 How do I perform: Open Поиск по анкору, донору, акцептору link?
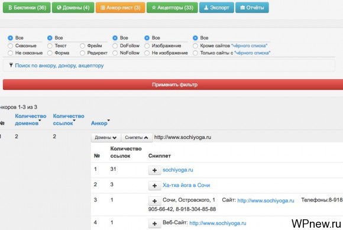[x=59, y=66]
